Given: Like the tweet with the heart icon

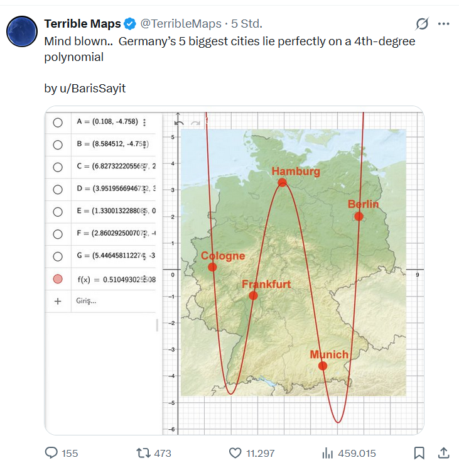Looking at the screenshot, I should coord(235,452).
